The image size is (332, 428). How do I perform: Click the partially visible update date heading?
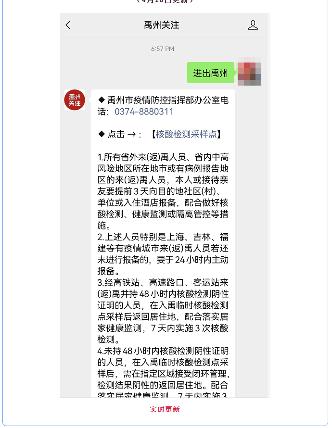(x=165, y=1)
